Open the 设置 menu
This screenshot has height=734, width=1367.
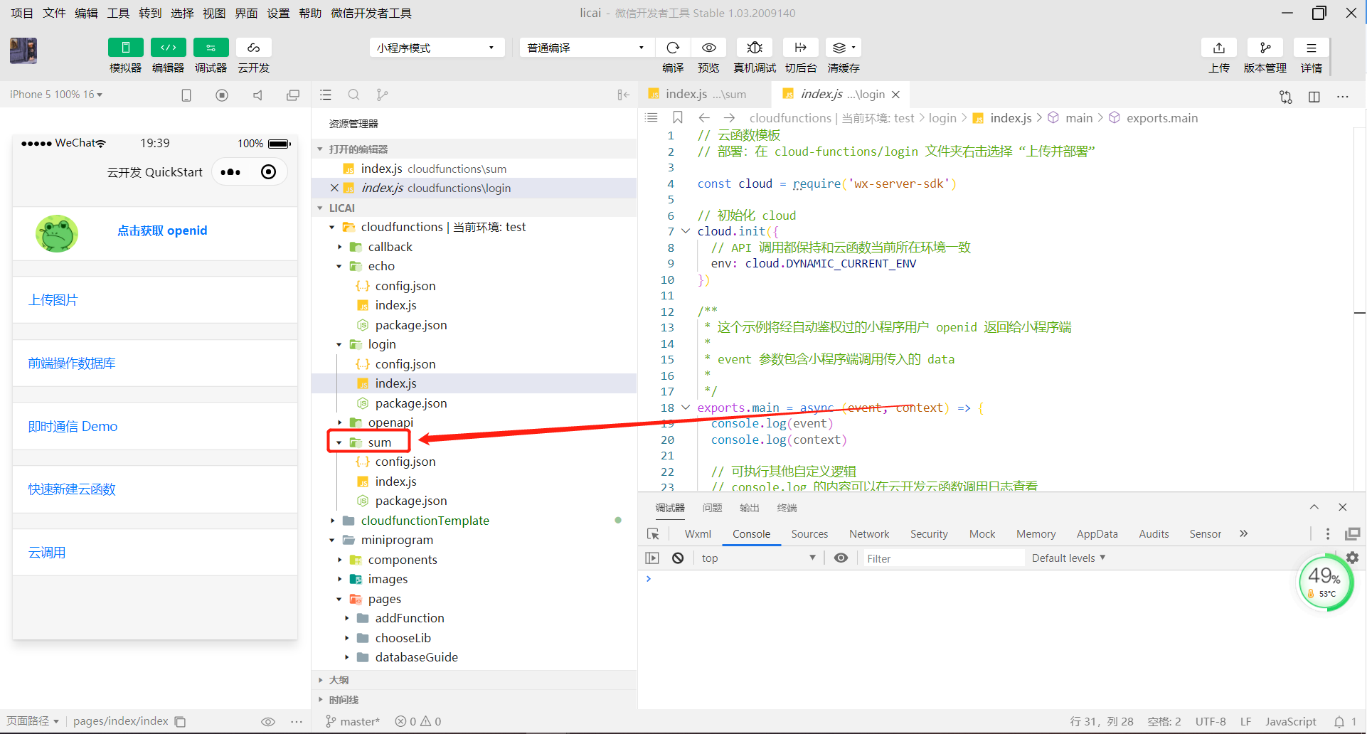coord(278,13)
